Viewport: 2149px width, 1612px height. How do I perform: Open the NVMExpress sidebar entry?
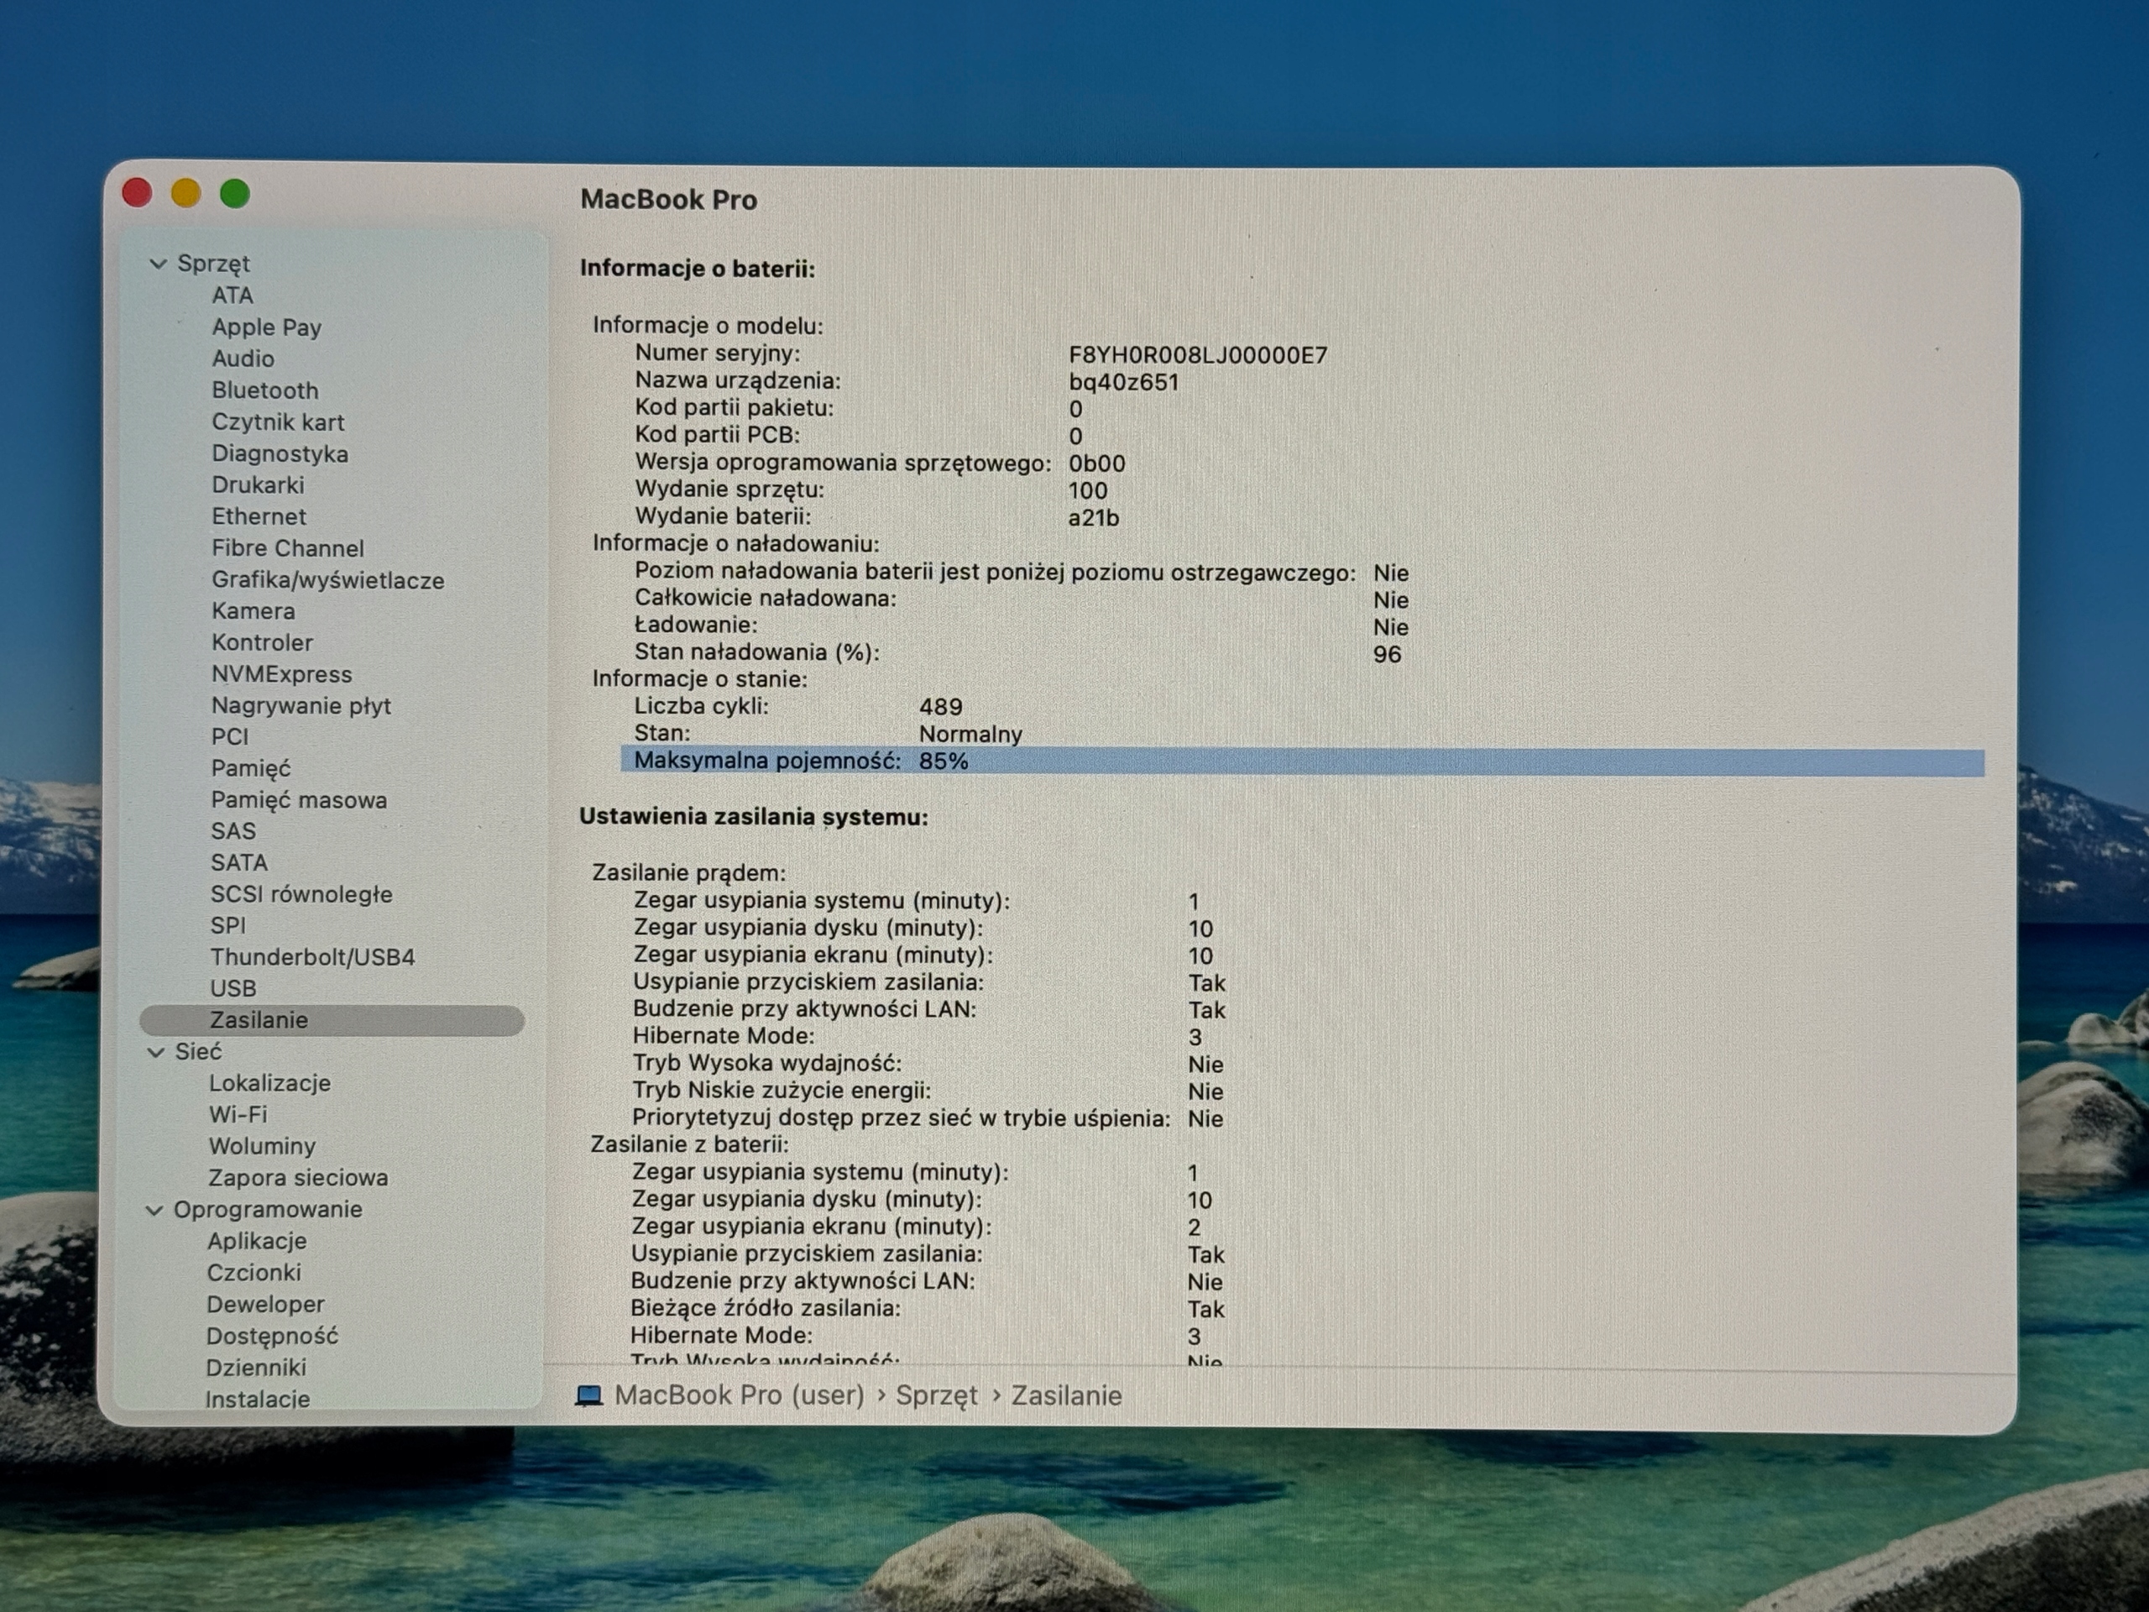pyautogui.click(x=282, y=674)
